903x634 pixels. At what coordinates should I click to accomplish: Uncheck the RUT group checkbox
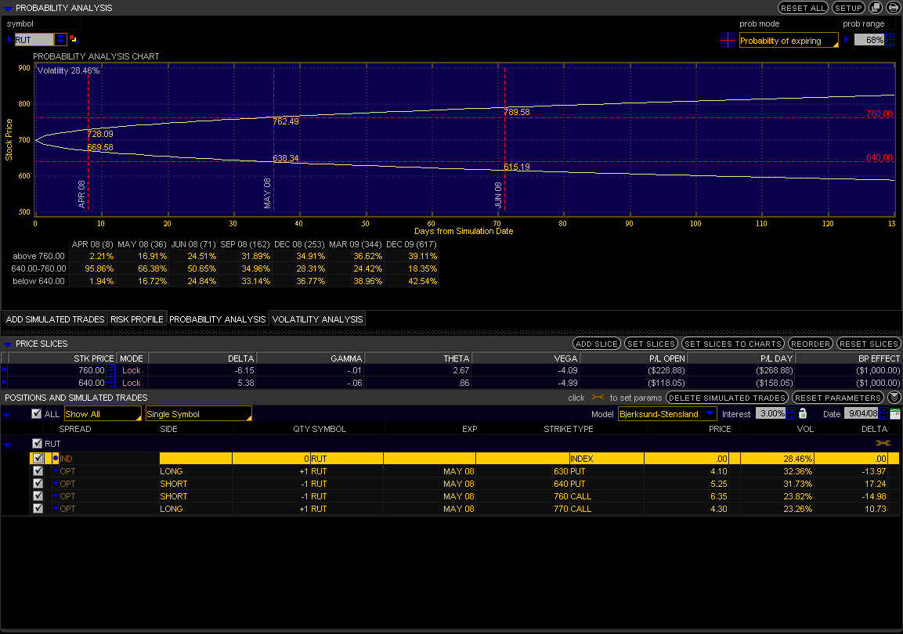coord(38,444)
